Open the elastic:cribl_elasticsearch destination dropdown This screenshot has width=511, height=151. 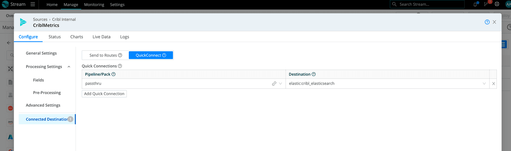coord(484,84)
